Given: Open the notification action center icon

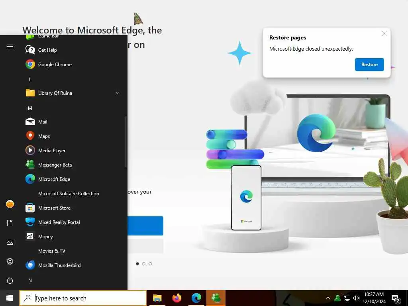Looking at the screenshot, I should (x=396, y=298).
